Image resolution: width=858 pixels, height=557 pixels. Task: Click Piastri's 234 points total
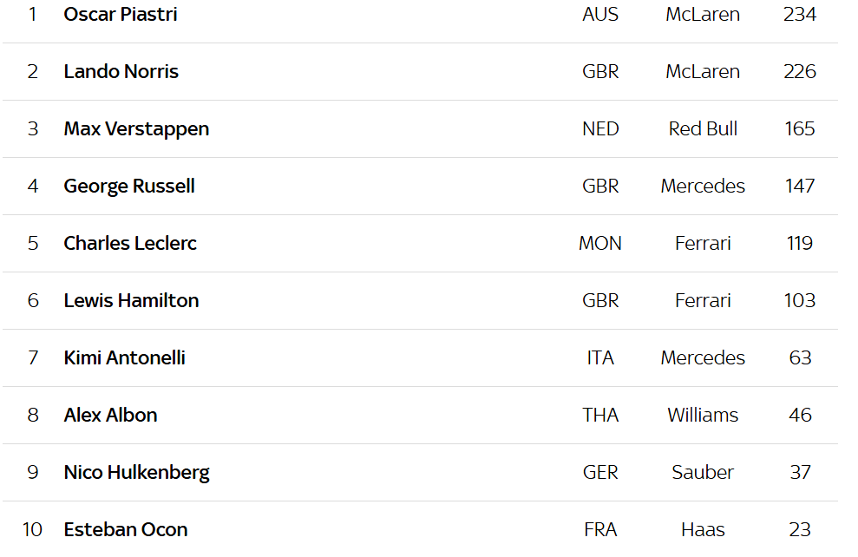(x=800, y=15)
